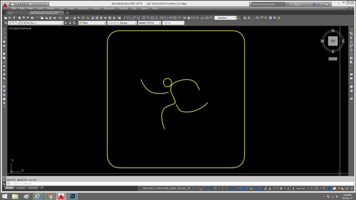Click the Help question mark icon

click(327, 4)
